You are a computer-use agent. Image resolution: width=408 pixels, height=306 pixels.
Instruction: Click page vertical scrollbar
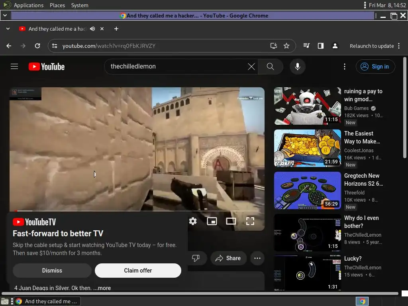[x=405, y=108]
